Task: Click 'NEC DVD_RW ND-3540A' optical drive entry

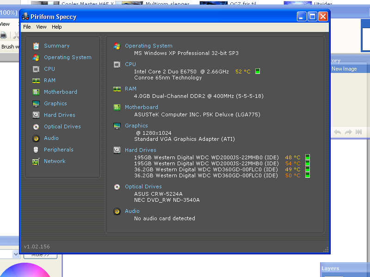Action: pyautogui.click(x=167, y=200)
